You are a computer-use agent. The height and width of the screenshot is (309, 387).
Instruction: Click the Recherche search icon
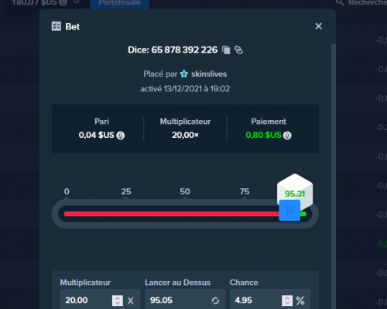point(340,2)
